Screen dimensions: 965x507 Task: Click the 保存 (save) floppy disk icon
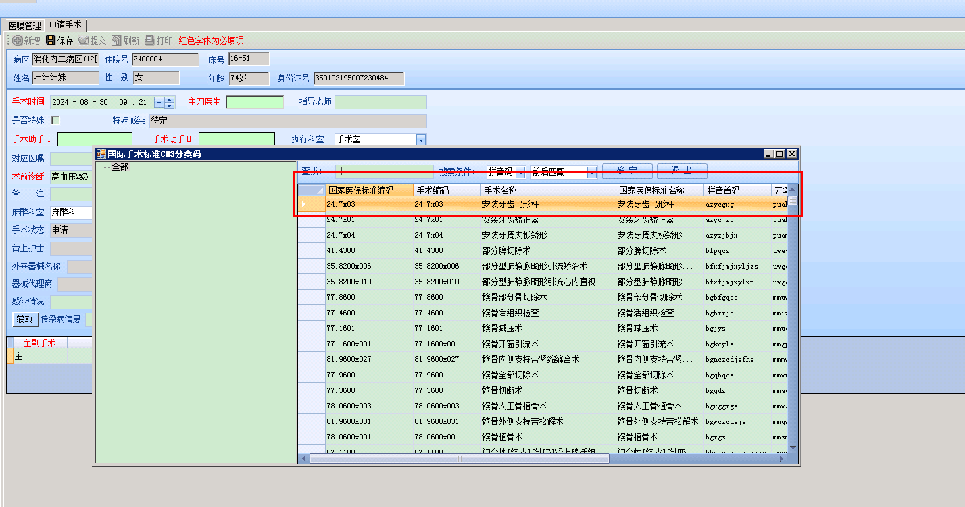(51, 41)
